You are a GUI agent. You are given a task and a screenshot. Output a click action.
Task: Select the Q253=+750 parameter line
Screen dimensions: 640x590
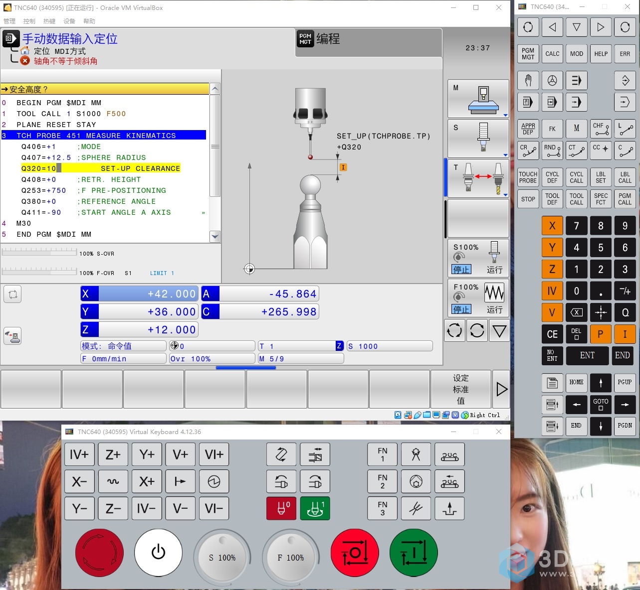coord(94,190)
